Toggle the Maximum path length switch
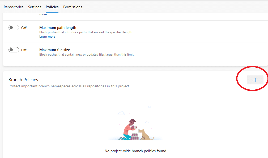The height and width of the screenshot is (158, 268). [14, 28]
